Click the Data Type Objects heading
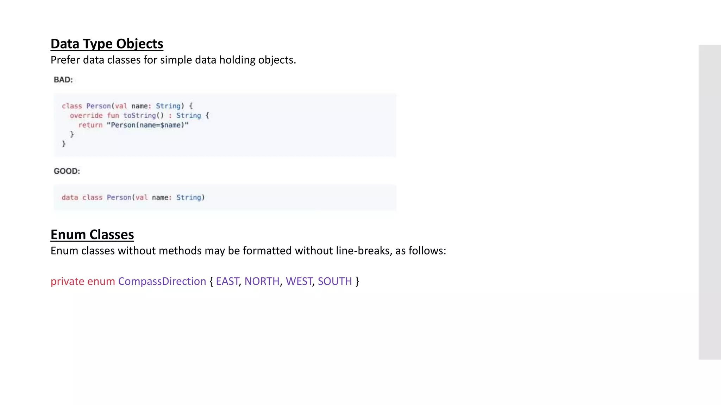 pos(107,44)
